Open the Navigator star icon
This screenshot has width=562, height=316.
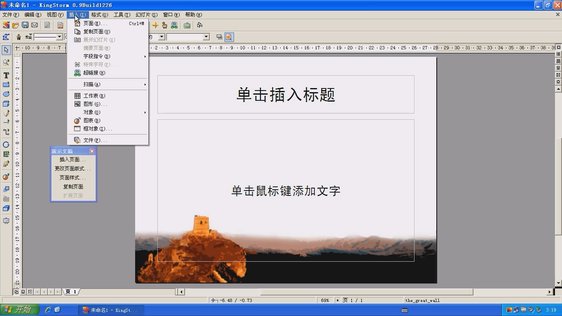pos(155,25)
